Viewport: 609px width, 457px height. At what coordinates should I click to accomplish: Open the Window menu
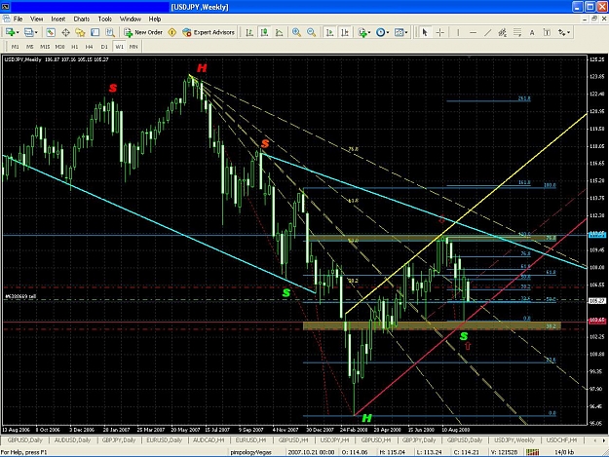[131, 19]
